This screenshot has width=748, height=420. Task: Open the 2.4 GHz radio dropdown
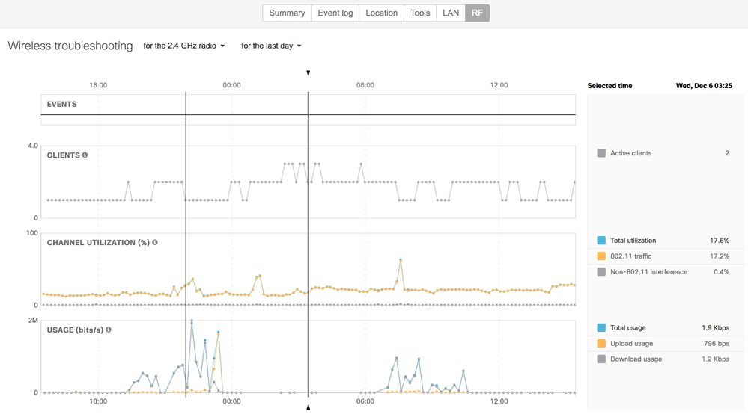[184, 46]
